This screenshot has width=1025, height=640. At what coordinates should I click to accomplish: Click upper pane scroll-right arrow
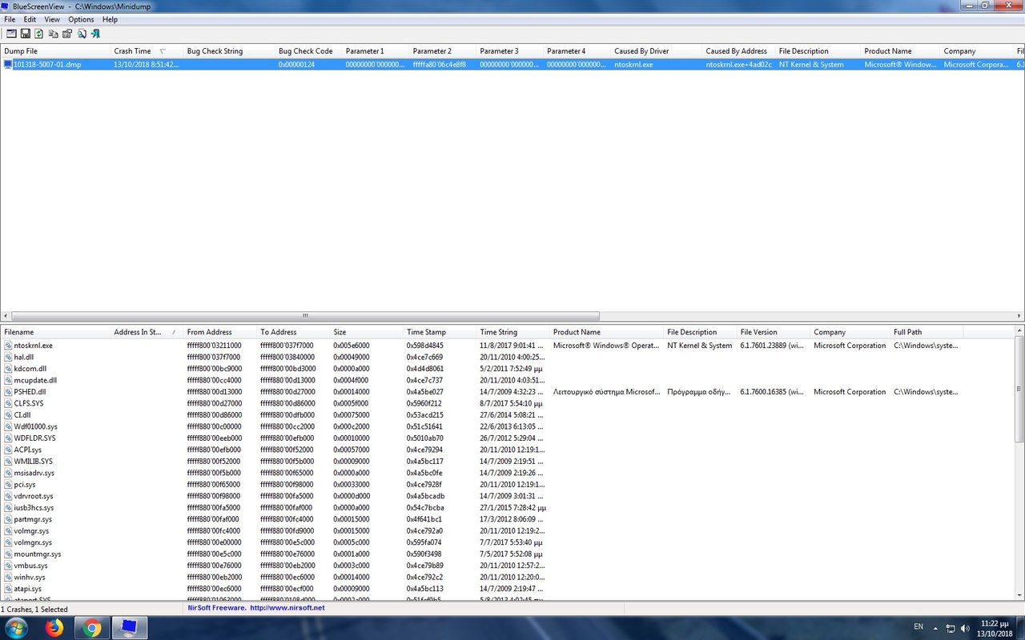pos(1020,316)
